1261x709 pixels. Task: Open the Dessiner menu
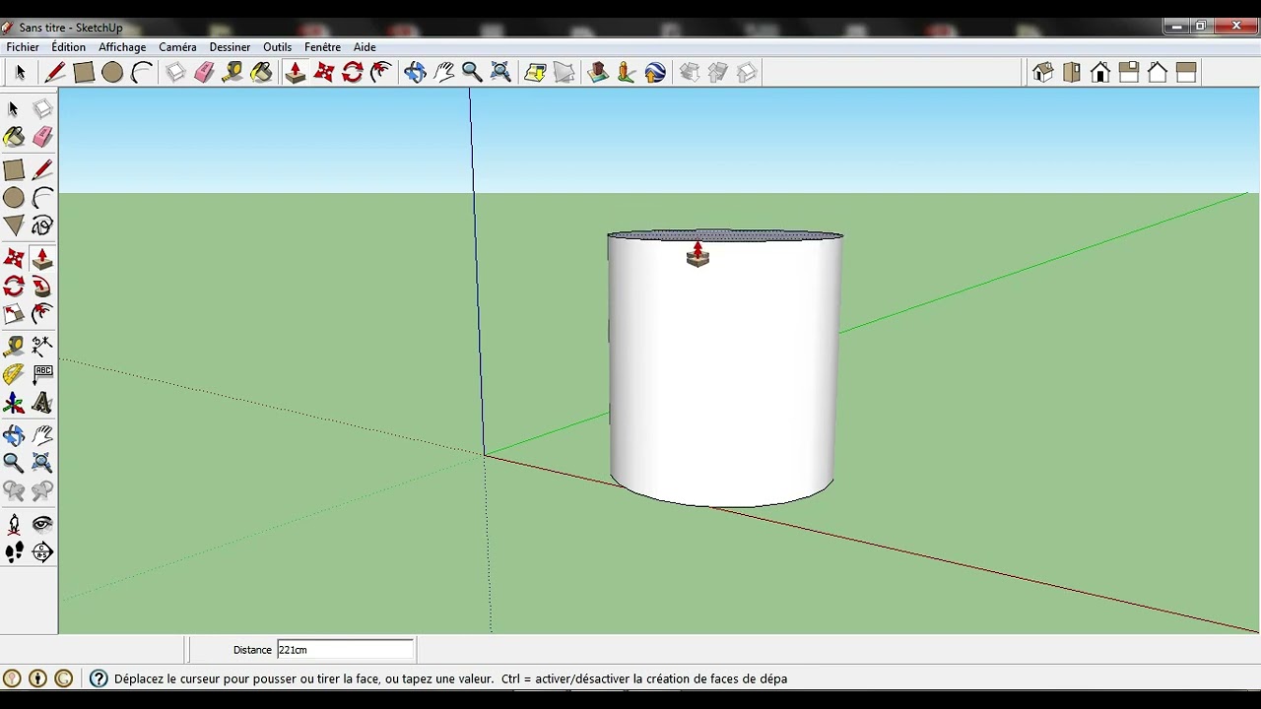pyautogui.click(x=230, y=46)
